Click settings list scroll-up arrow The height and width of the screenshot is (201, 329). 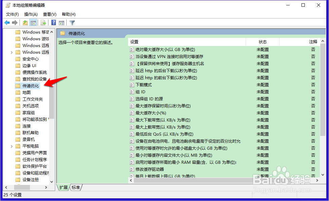323,41
